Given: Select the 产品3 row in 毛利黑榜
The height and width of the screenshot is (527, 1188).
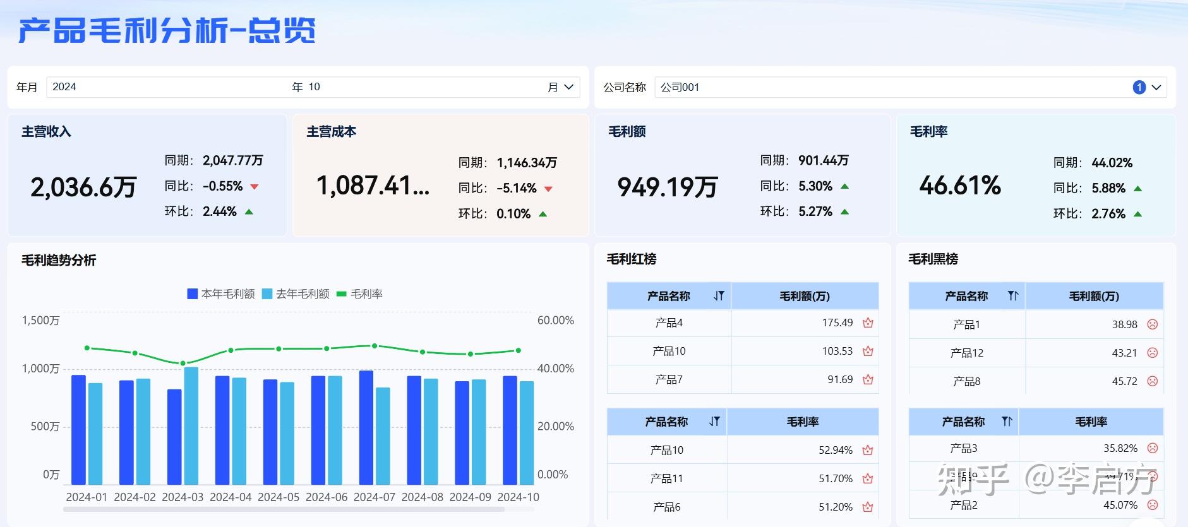Looking at the screenshot, I should [x=1036, y=448].
